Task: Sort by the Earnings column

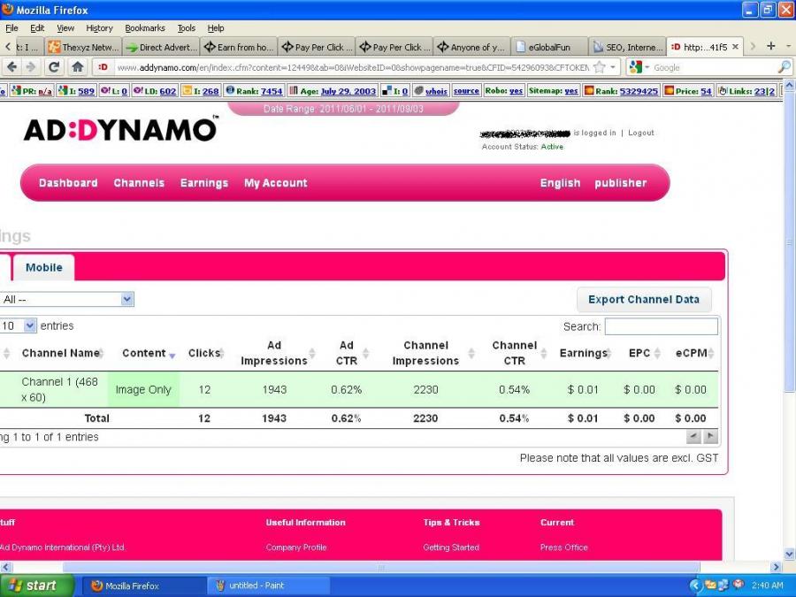Action: 586,353
